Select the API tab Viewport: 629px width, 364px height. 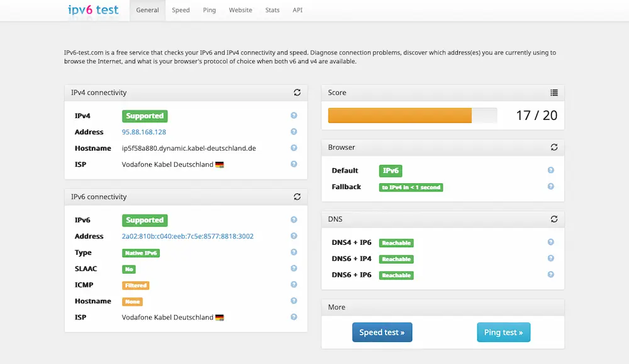tap(298, 11)
